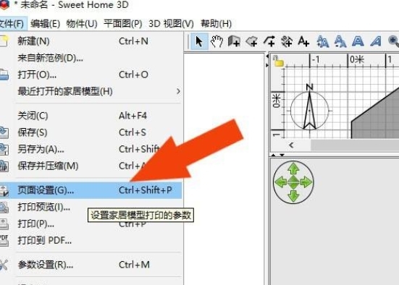The image size is (399, 285).
Task: Choose 来自新范例(D)... menu entry
Action: click(91, 58)
